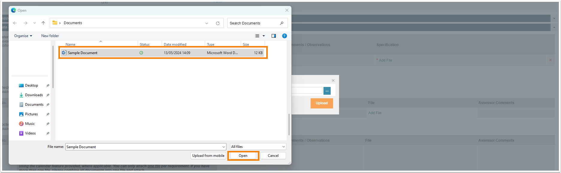
Task: Click the File name input field
Action: pyautogui.click(x=143, y=147)
